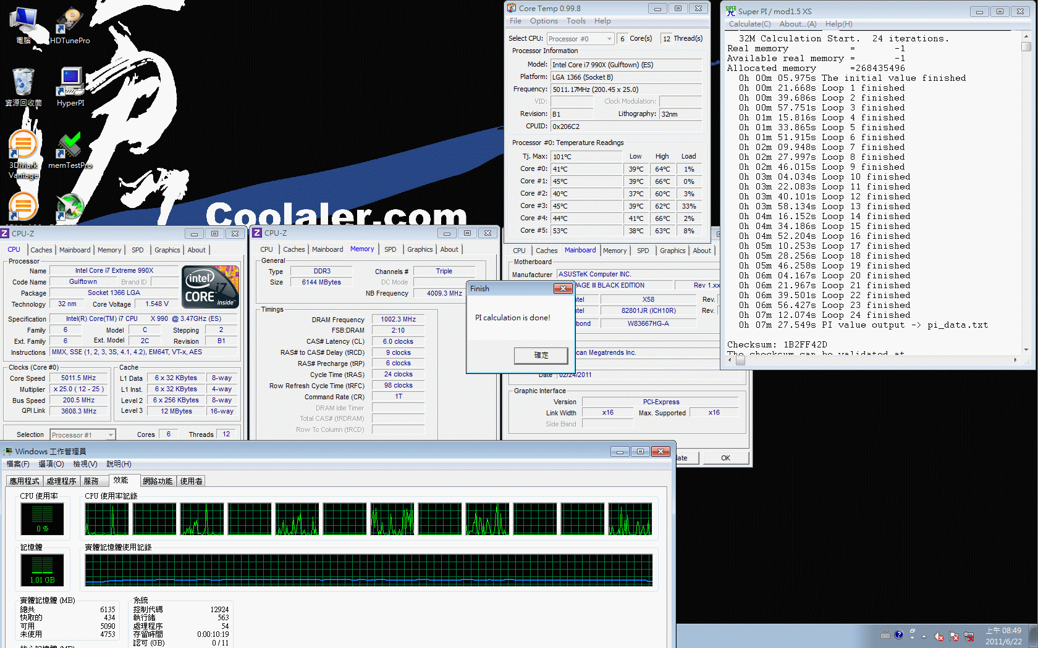The image size is (1038, 648).
Task: Switch to 應用程式 tab in Task Manager
Action: (x=24, y=481)
